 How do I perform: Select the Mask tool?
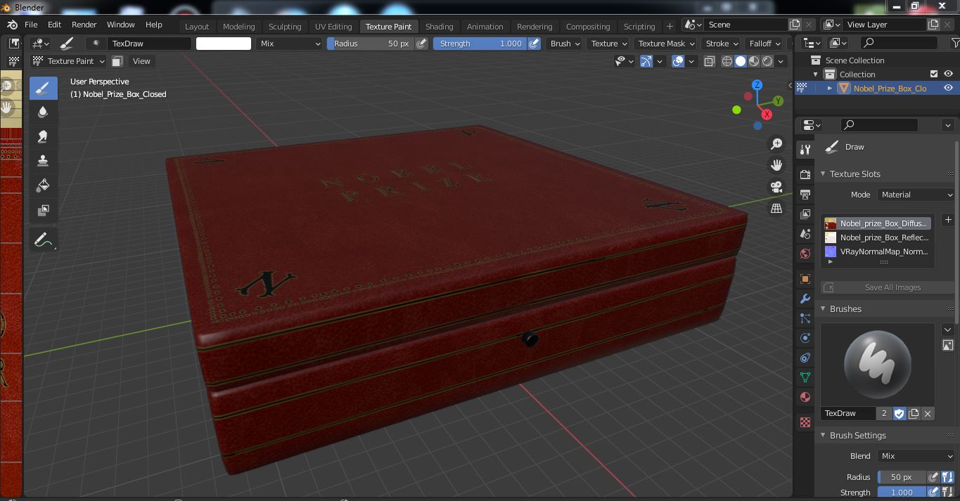pyautogui.click(x=43, y=209)
